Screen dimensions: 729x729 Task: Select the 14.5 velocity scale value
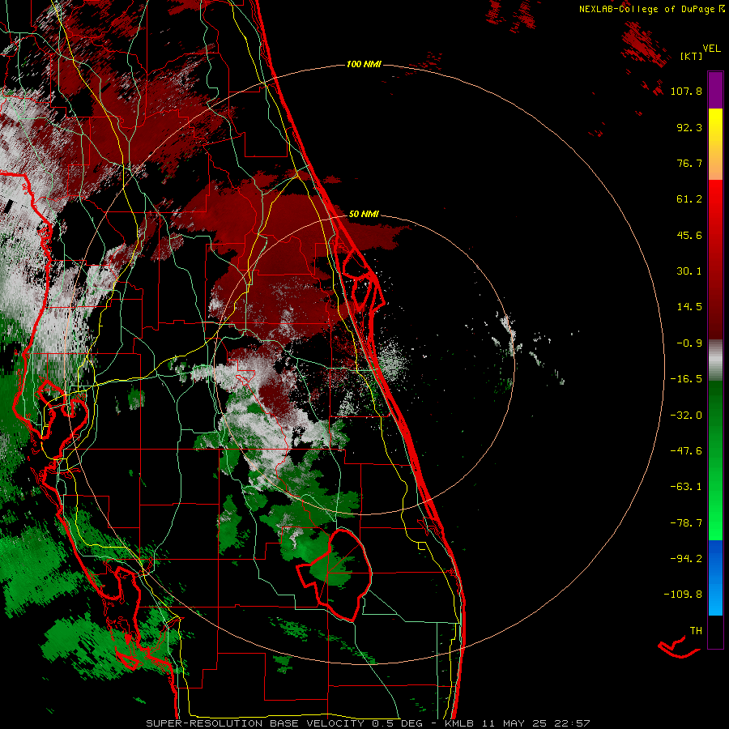(689, 307)
